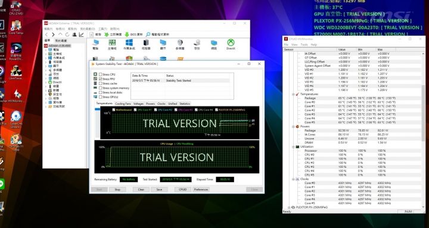Image resolution: width=429 pixels, height=228 pixels.
Task: Uncheck the Stress FPU checkbox
Action: (x=101, y=79)
